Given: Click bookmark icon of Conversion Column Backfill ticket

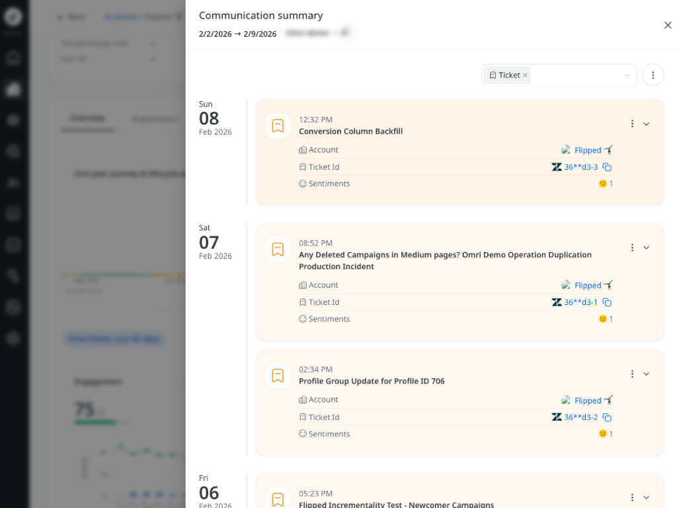Looking at the screenshot, I should 278,126.
